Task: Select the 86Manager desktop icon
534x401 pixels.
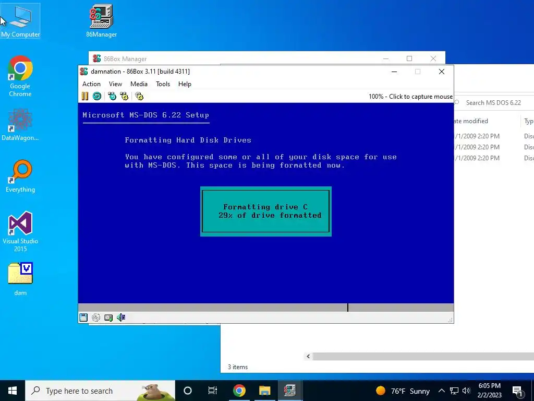Action: click(102, 21)
